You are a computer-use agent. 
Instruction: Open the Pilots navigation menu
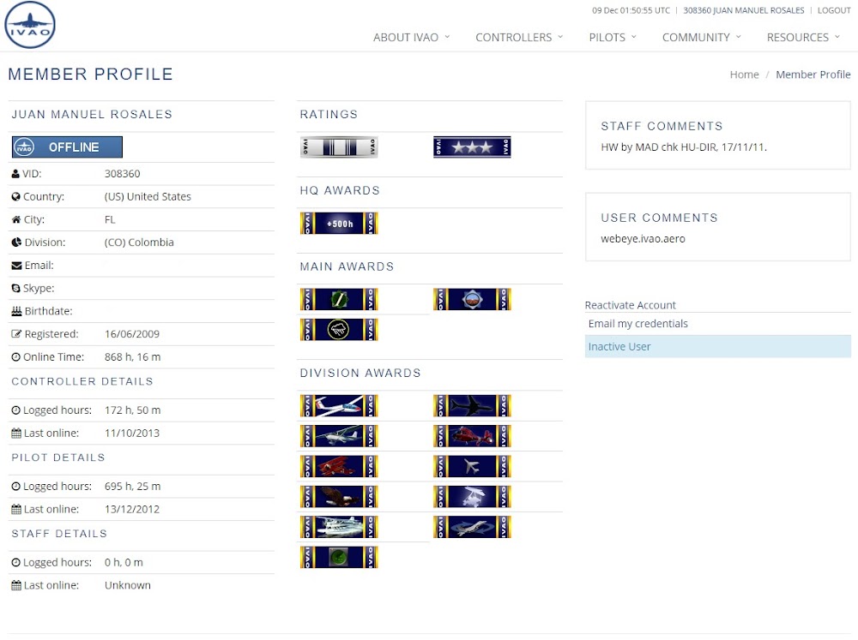[x=613, y=38]
